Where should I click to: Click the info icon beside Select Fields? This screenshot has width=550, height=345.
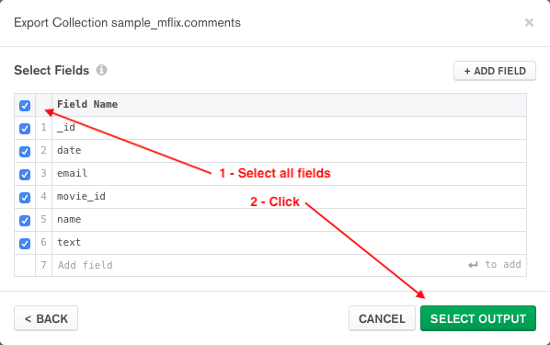(102, 70)
